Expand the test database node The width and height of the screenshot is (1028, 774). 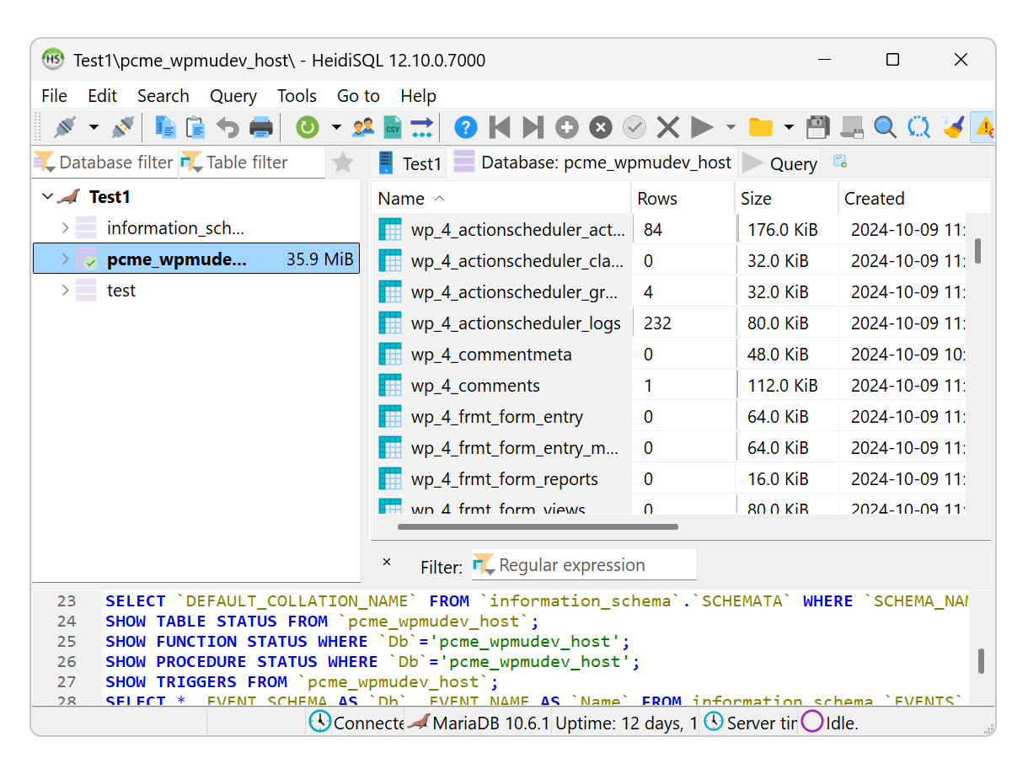(65, 291)
